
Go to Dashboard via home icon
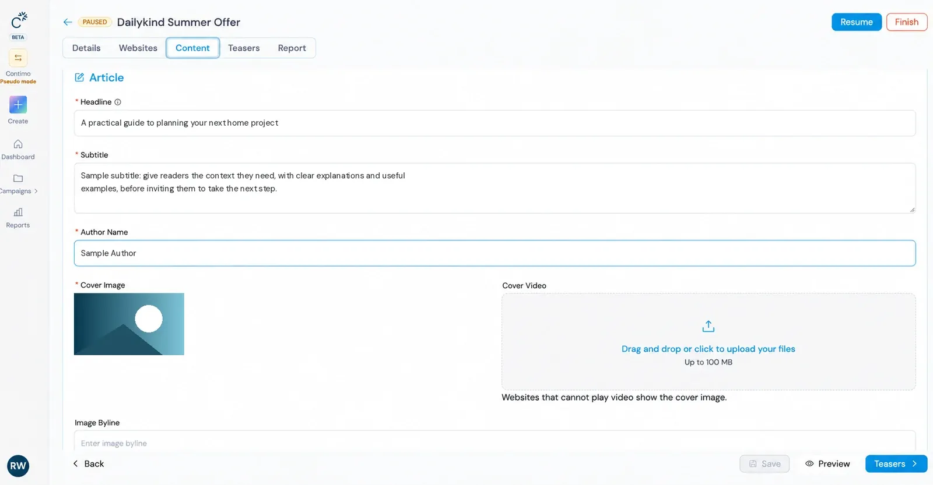tap(18, 144)
